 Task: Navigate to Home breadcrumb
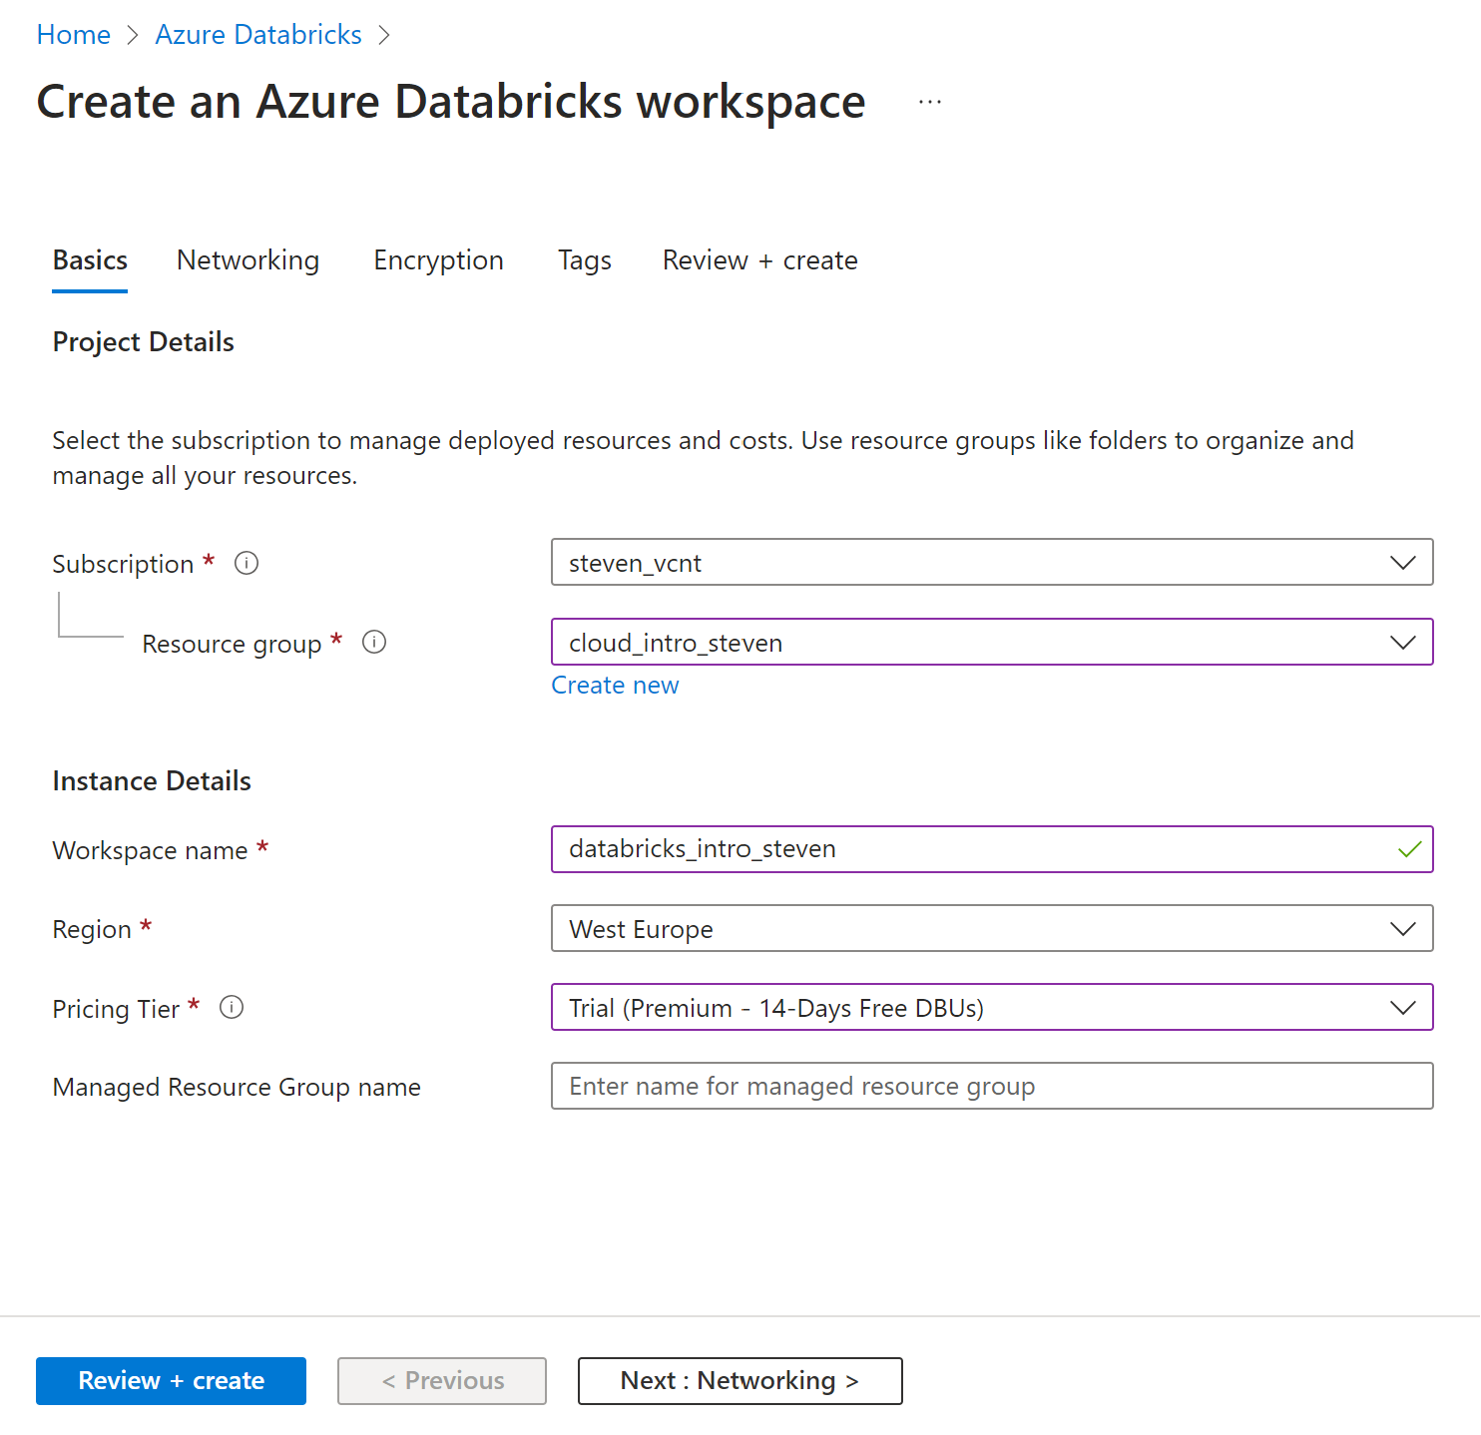click(74, 35)
